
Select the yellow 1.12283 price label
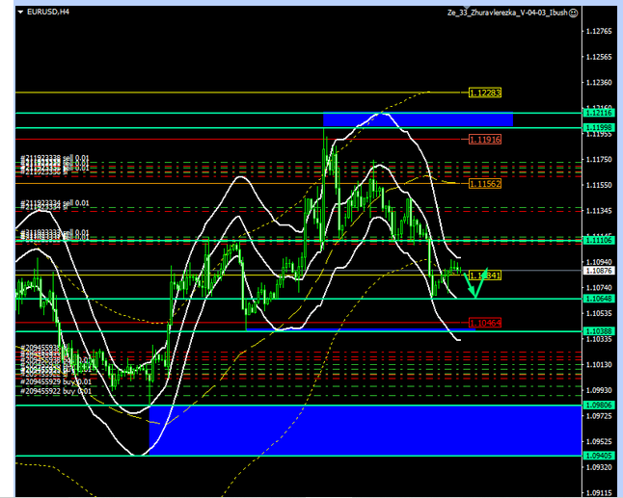(485, 92)
